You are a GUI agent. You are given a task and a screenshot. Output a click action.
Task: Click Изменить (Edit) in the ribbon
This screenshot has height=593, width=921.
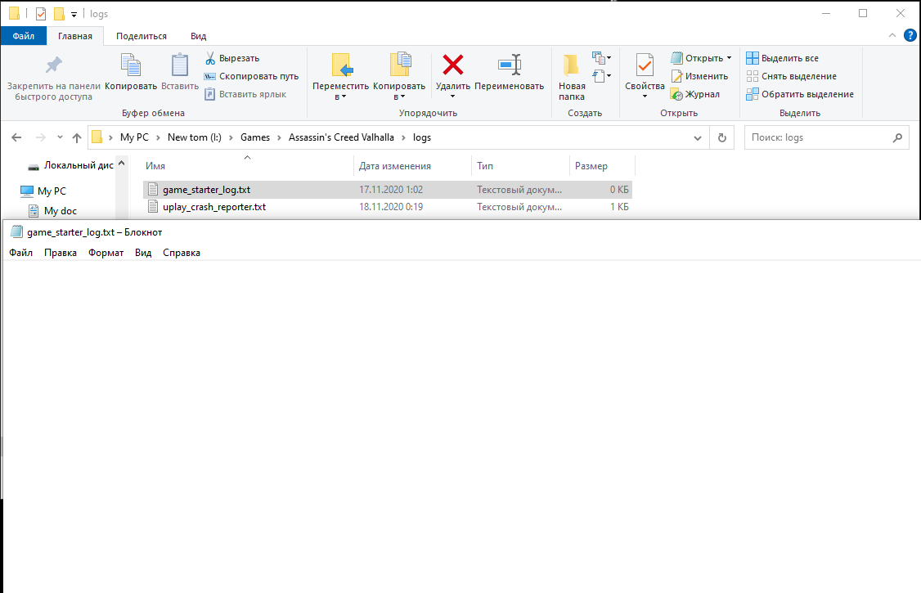699,76
